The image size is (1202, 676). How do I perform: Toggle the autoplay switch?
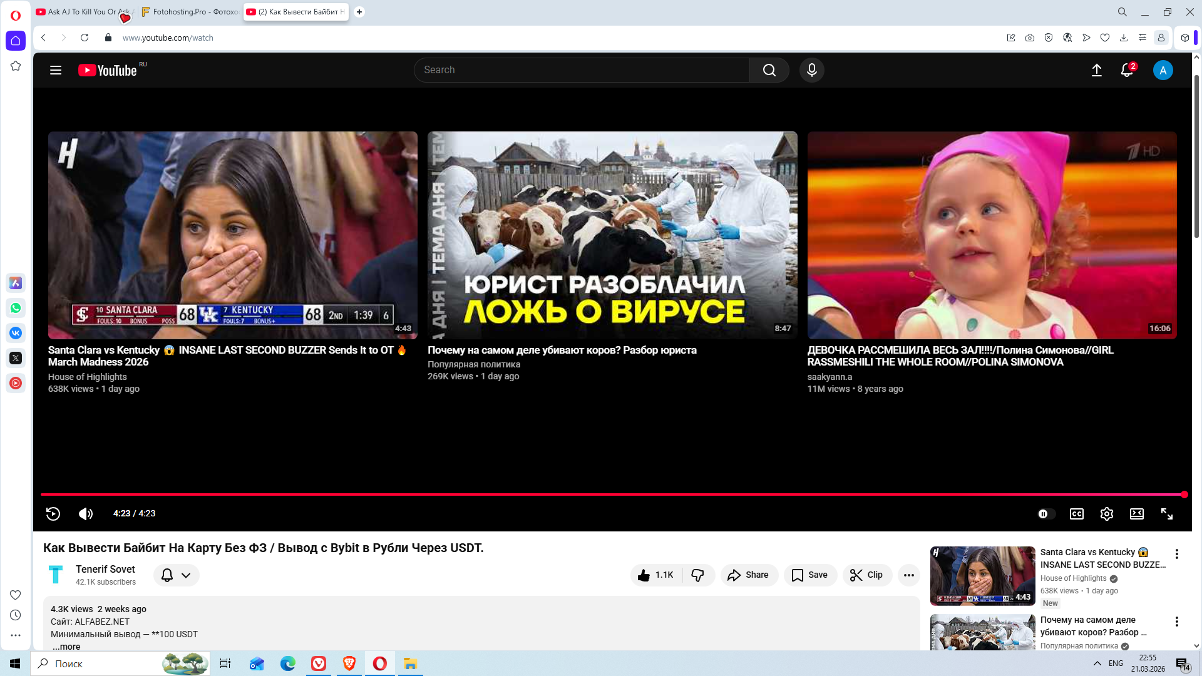coord(1045,514)
